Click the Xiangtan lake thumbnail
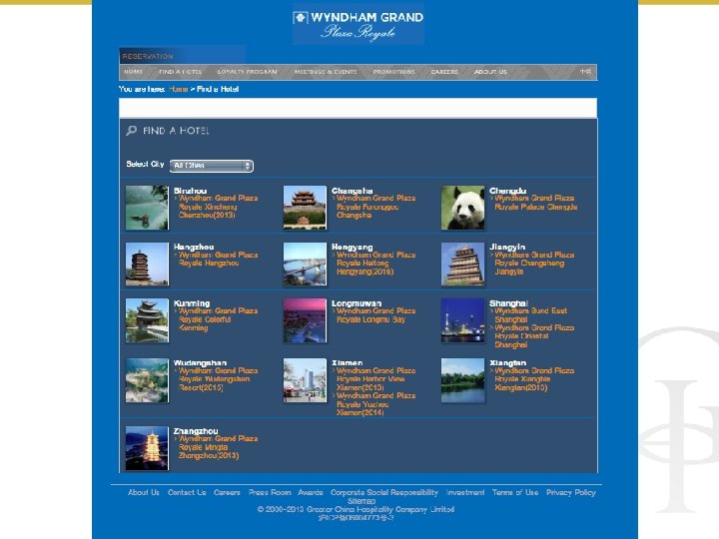 (462, 380)
